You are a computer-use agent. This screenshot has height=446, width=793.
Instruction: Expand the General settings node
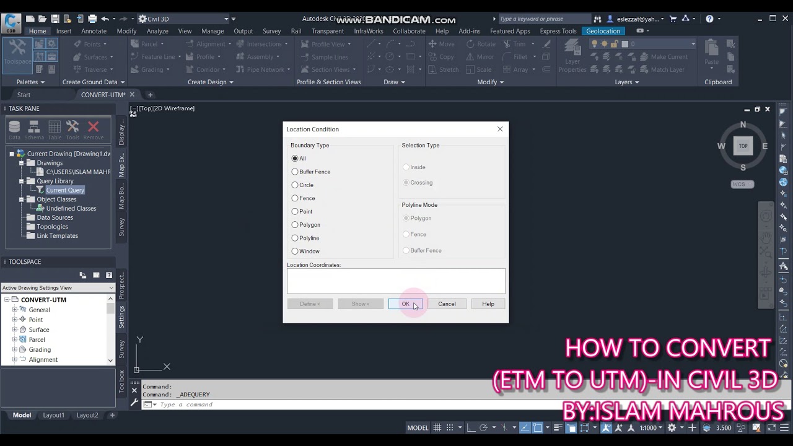[x=15, y=310]
